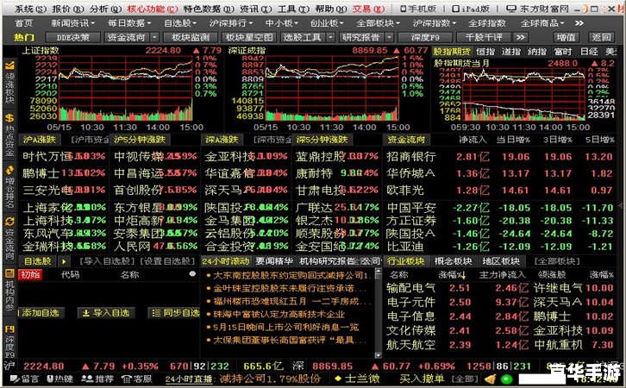
Task: Click the yellow horn icon in status bar
Action: (x=490, y=379)
